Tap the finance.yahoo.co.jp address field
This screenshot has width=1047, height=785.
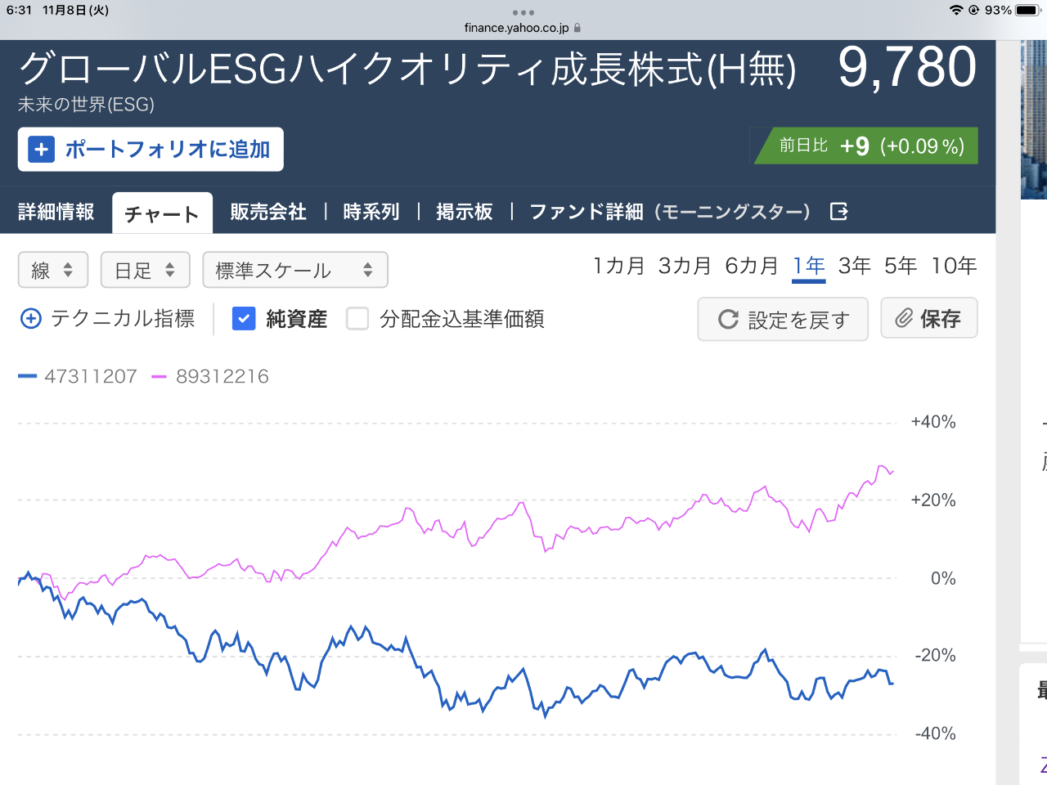517,28
